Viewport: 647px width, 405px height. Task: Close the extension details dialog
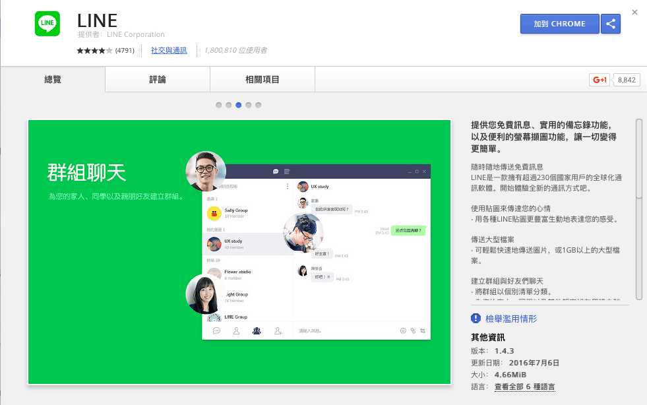(634, 13)
